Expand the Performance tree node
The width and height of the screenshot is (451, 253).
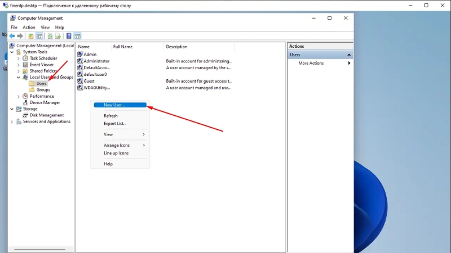tap(19, 96)
